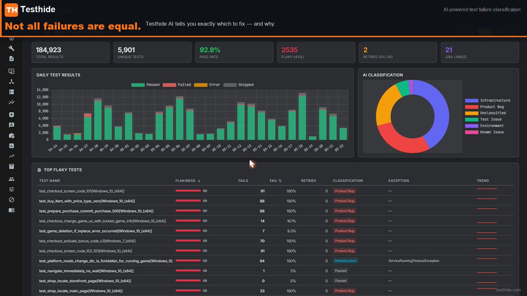The width and height of the screenshot is (527, 296).
Task: Open test_checkout_activate_bonus_code_v3[Windows_7_(x64)] test
Action: 87,241
